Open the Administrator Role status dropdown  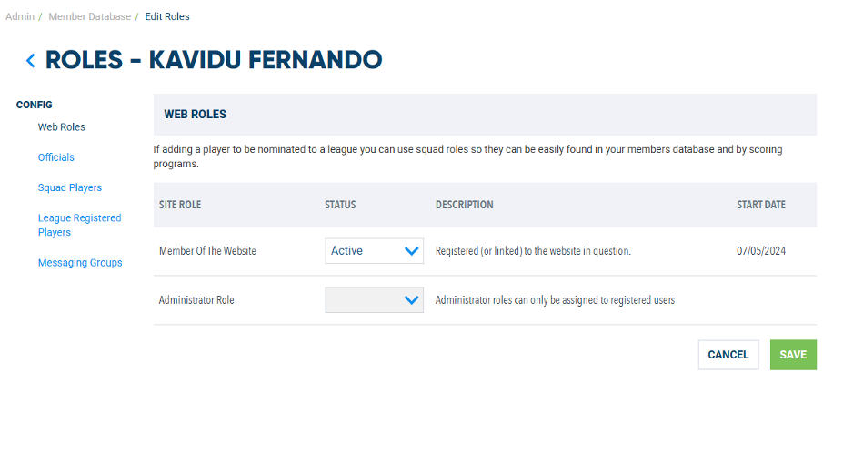point(374,300)
